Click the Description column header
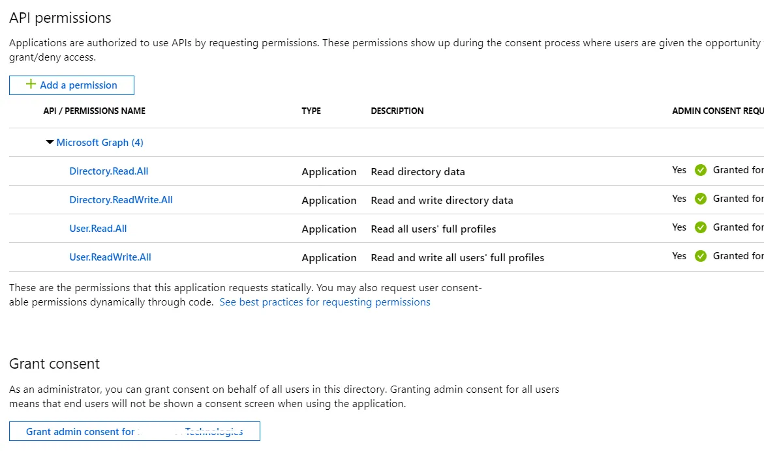 [397, 111]
